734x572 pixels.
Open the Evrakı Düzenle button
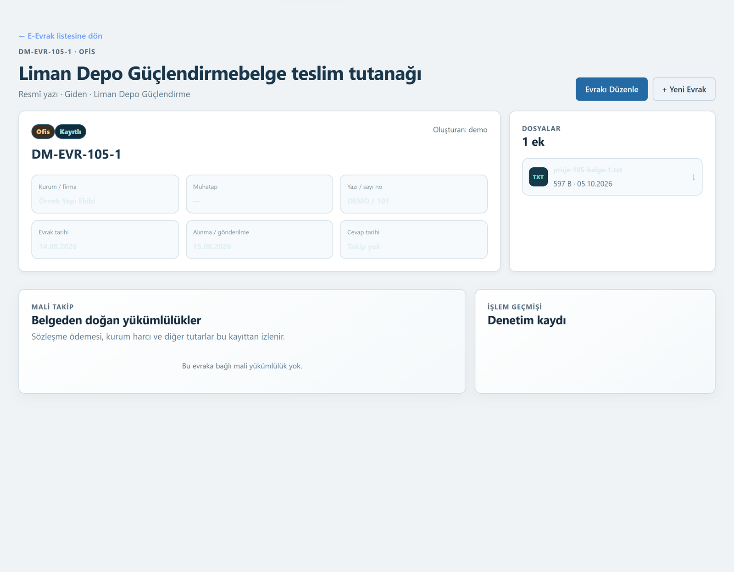pyautogui.click(x=612, y=89)
